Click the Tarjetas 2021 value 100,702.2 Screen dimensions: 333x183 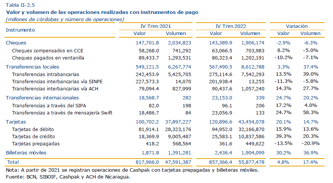(147, 122)
